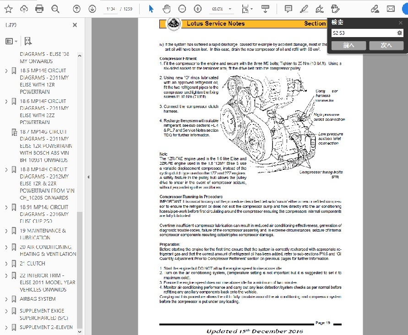Click the 次へ next result button
408x335 pixels.
click(x=386, y=45)
